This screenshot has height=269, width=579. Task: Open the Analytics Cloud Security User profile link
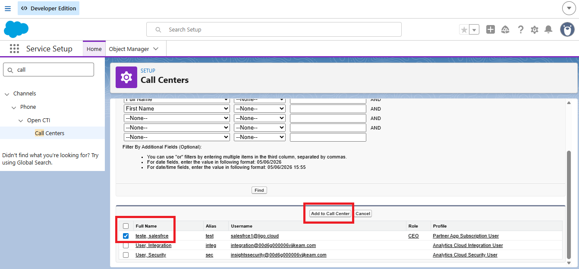[465, 255]
